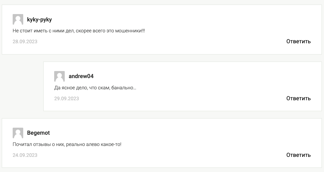Click text 'Почитал отзывы о них'

(x=39, y=144)
